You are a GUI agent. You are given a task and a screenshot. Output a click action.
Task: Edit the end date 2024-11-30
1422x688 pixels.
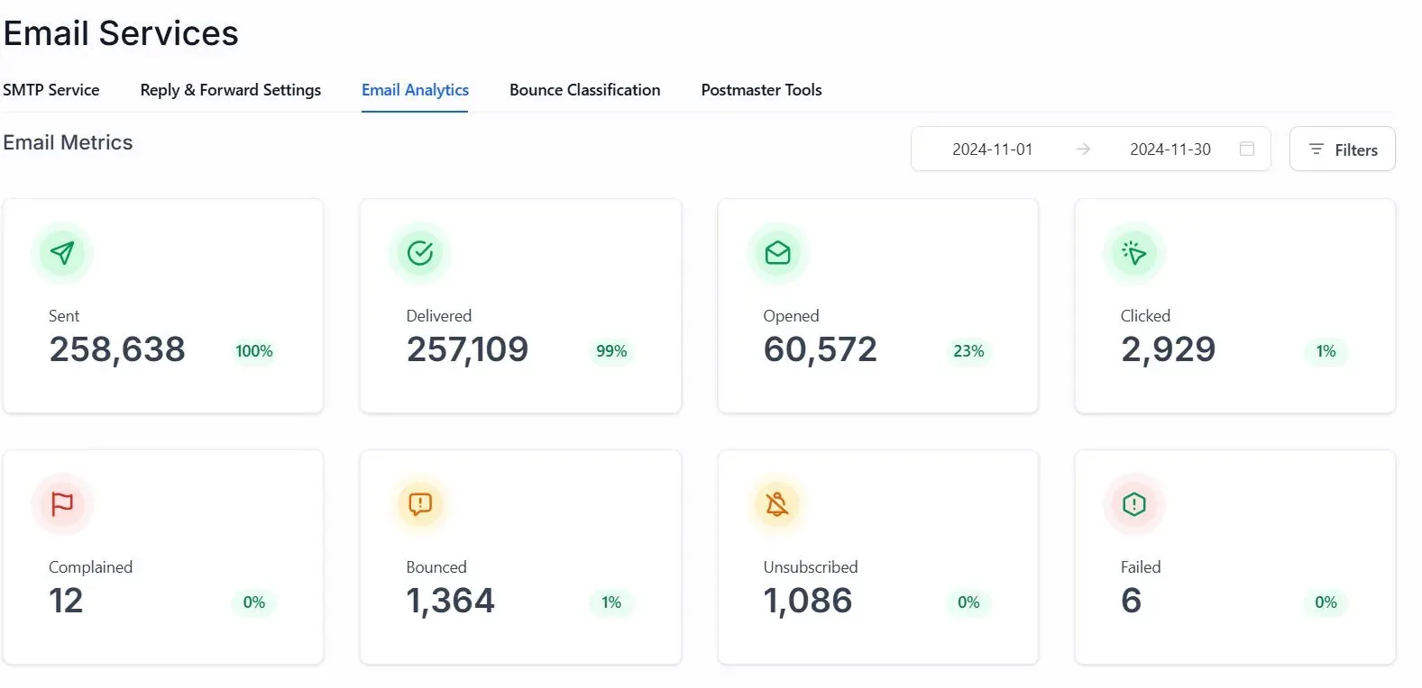point(1170,149)
